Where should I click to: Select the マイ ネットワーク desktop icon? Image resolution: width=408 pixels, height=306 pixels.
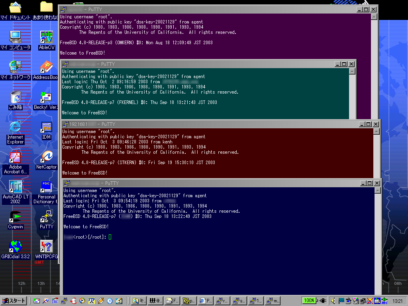[16, 67]
